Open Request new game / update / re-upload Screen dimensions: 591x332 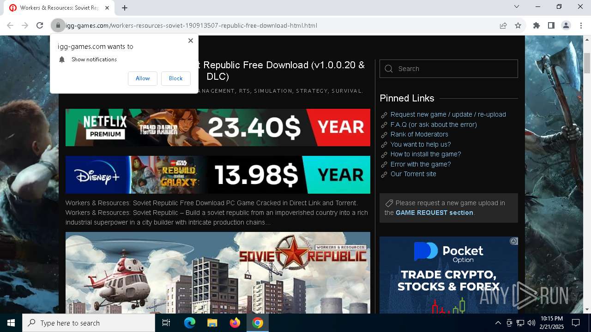coord(448,114)
